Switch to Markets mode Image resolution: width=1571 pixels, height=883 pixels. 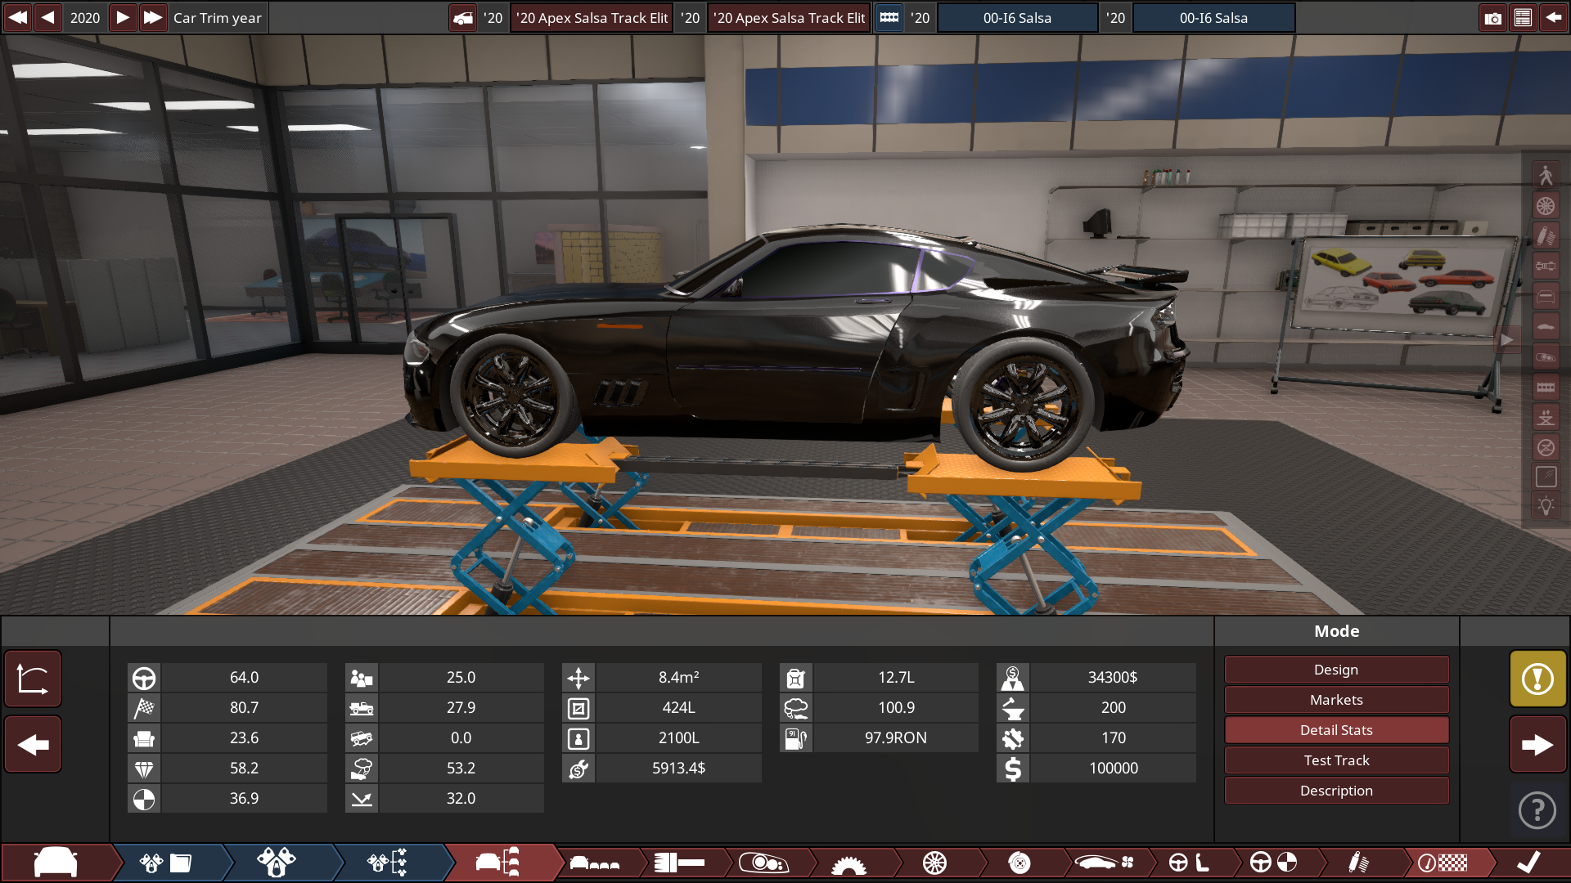coord(1336,700)
